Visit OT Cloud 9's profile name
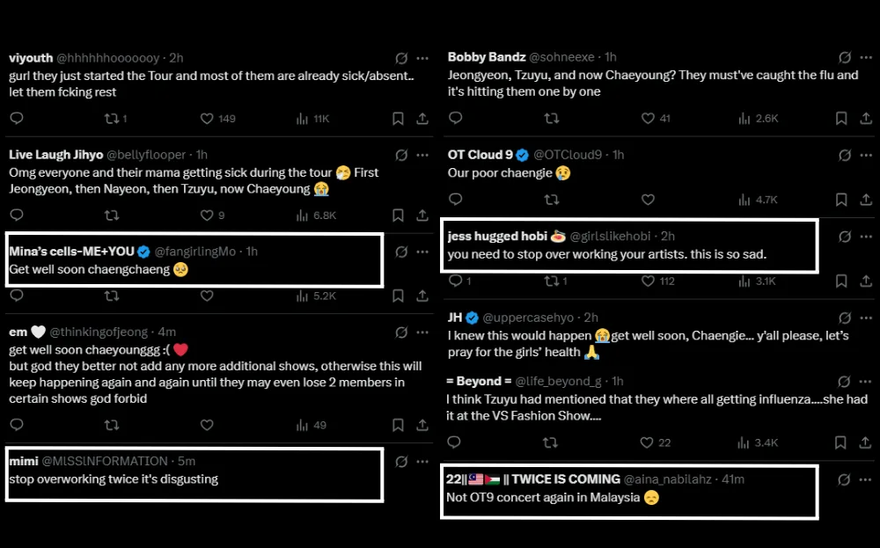 tap(480, 155)
